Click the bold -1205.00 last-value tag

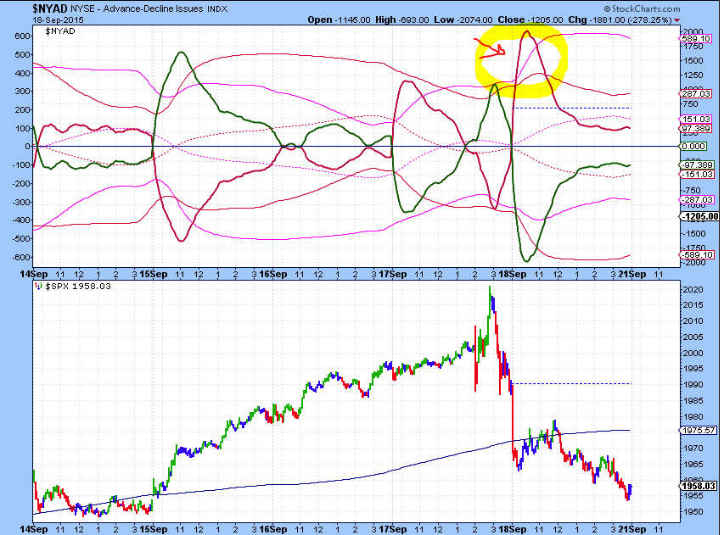click(700, 217)
